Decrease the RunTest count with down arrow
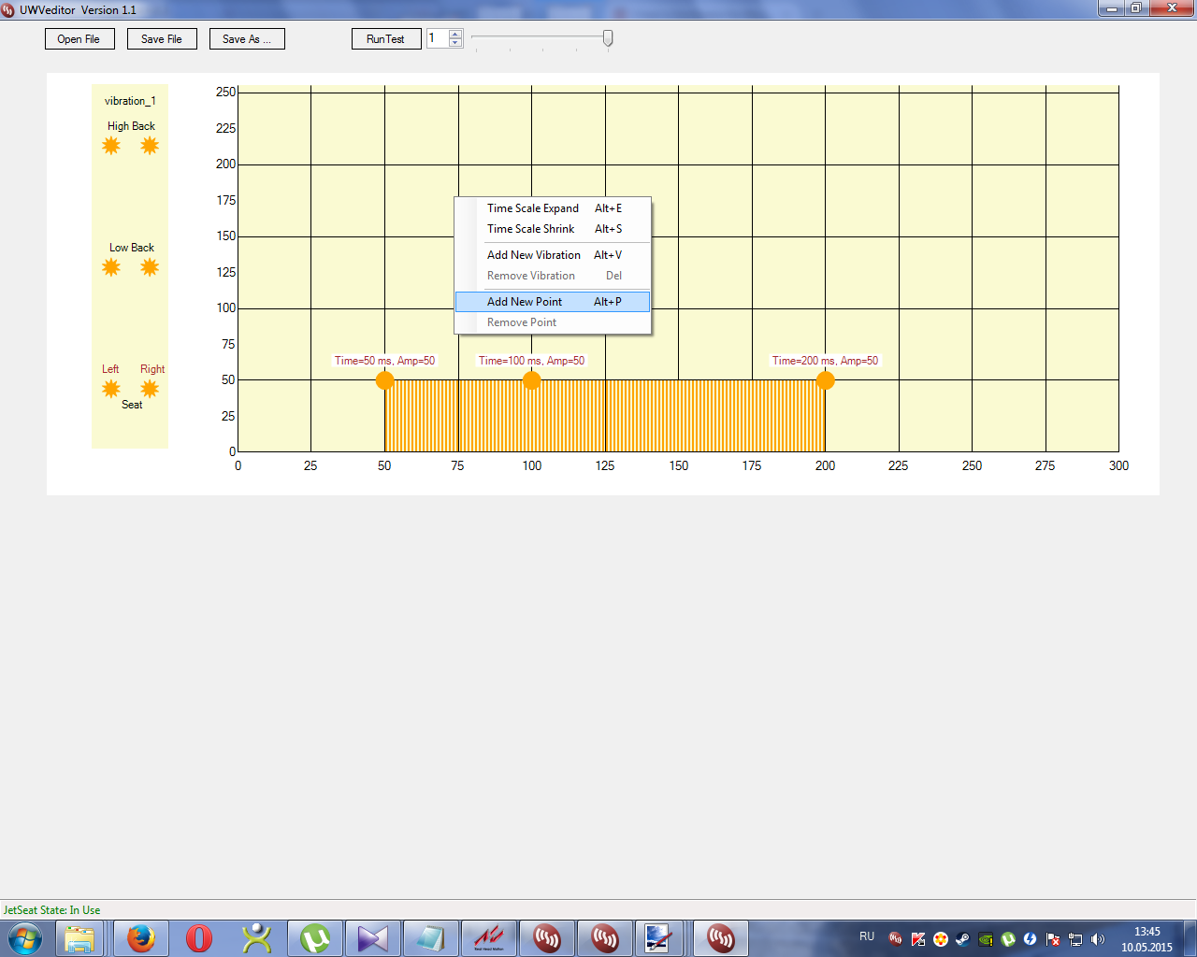Viewport: 1197px width, 957px height. [x=455, y=43]
